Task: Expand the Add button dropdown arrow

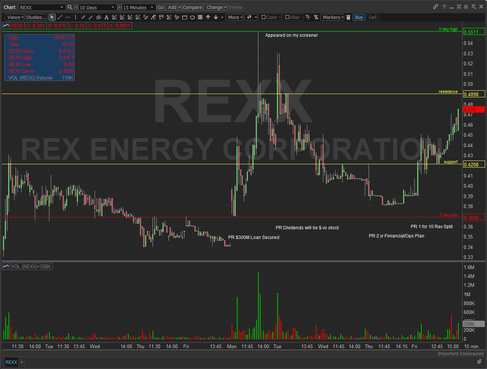Action: pyautogui.click(x=180, y=7)
